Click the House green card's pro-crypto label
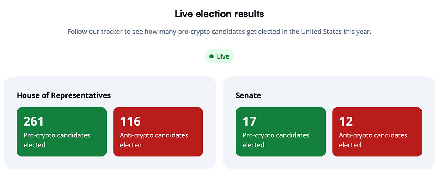Viewport: 441px width, 180px height. [57, 140]
